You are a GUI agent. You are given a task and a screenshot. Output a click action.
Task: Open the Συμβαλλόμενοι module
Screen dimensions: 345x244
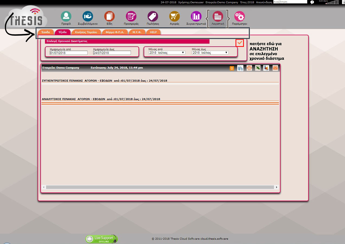tap(88, 17)
